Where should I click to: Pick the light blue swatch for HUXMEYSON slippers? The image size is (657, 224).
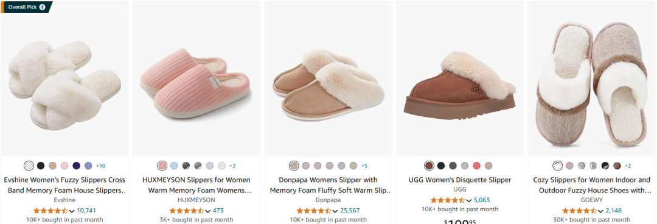tap(174, 166)
